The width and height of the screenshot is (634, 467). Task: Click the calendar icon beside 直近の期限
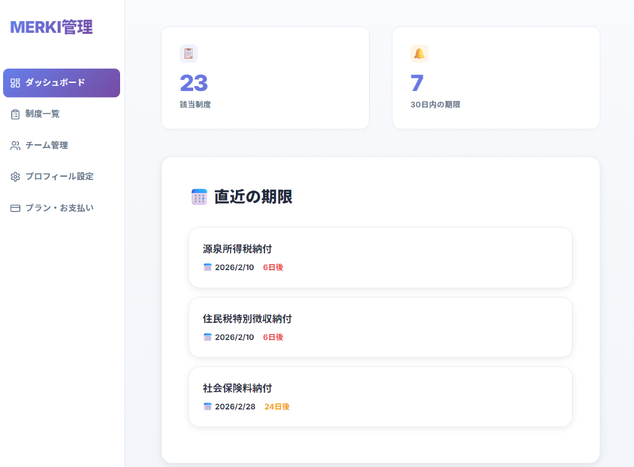[x=199, y=197]
